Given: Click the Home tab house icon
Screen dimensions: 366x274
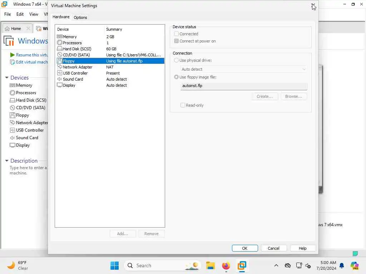Looking at the screenshot, I should click(7, 29).
